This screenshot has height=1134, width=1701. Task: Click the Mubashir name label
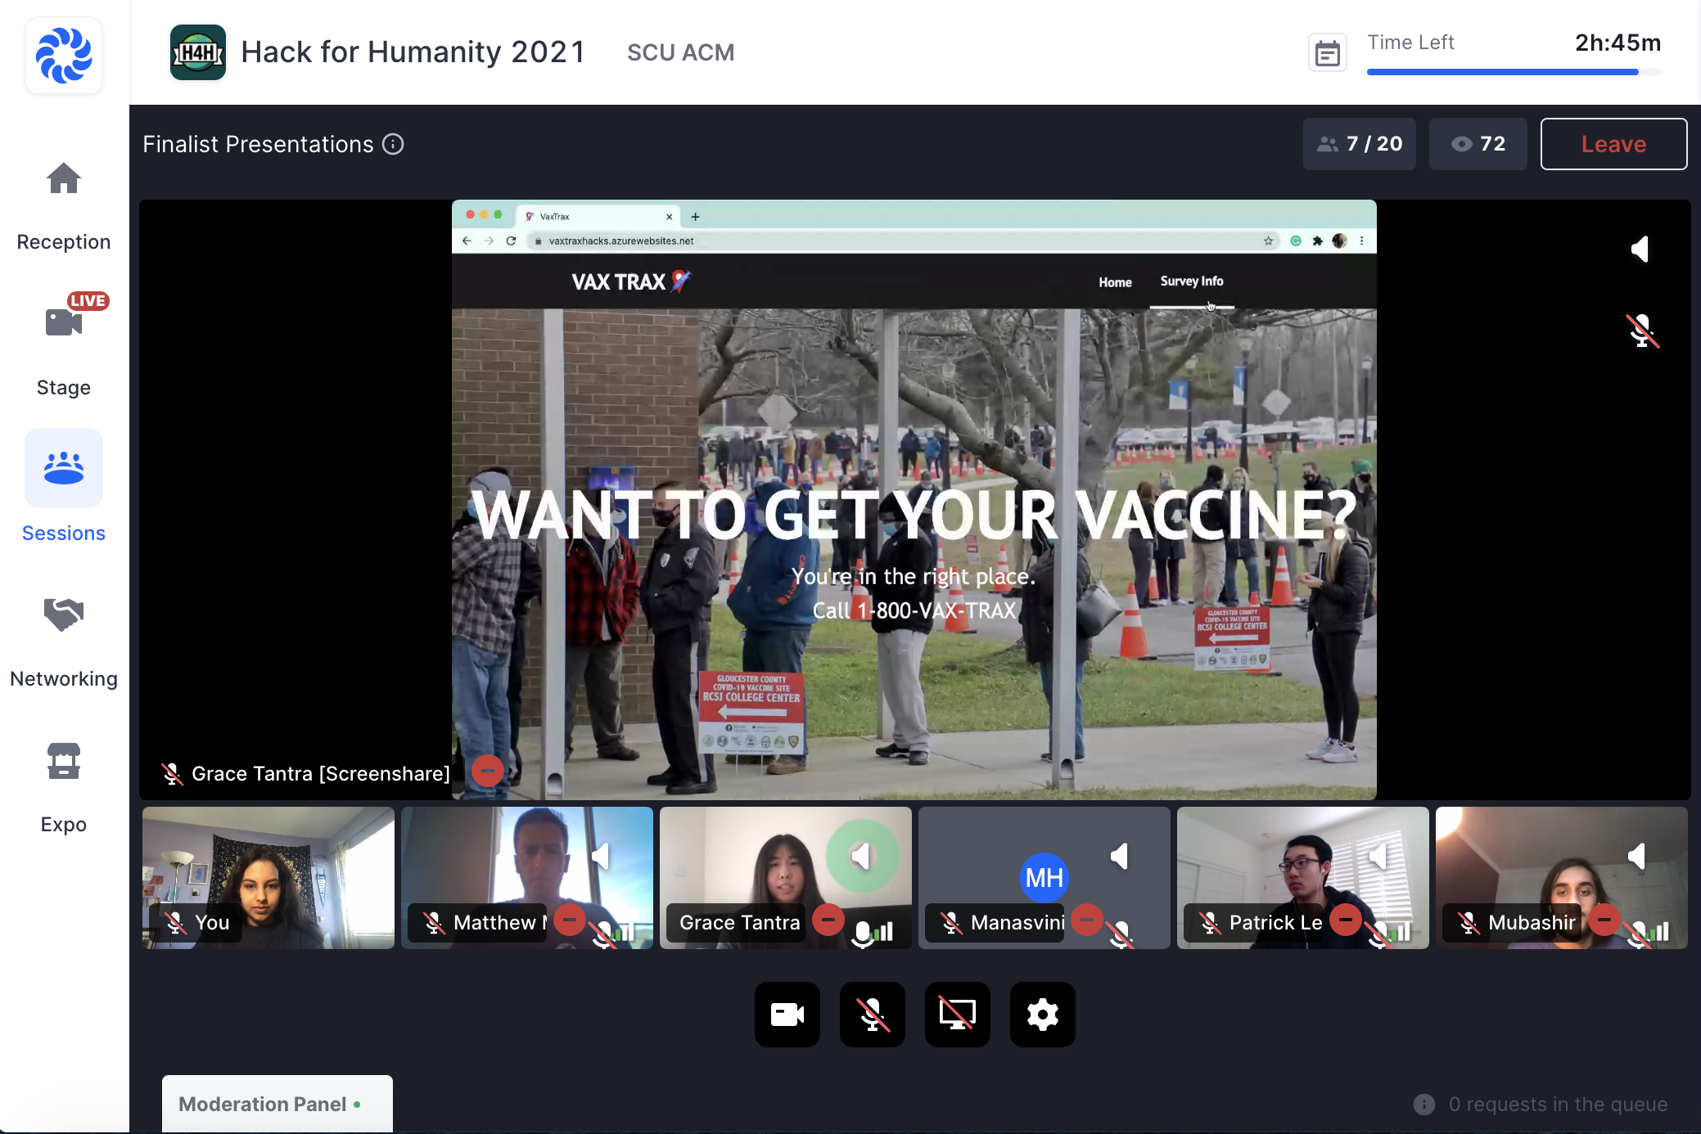(x=1532, y=923)
